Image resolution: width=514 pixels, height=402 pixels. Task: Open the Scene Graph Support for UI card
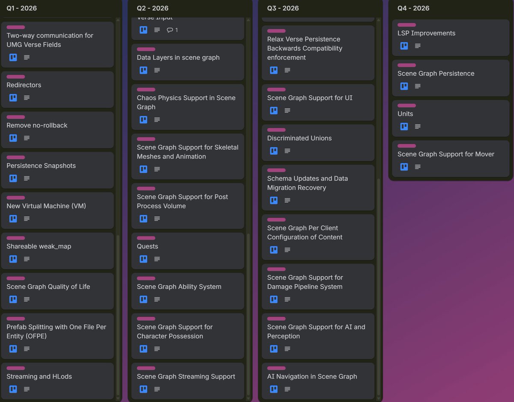click(318, 102)
